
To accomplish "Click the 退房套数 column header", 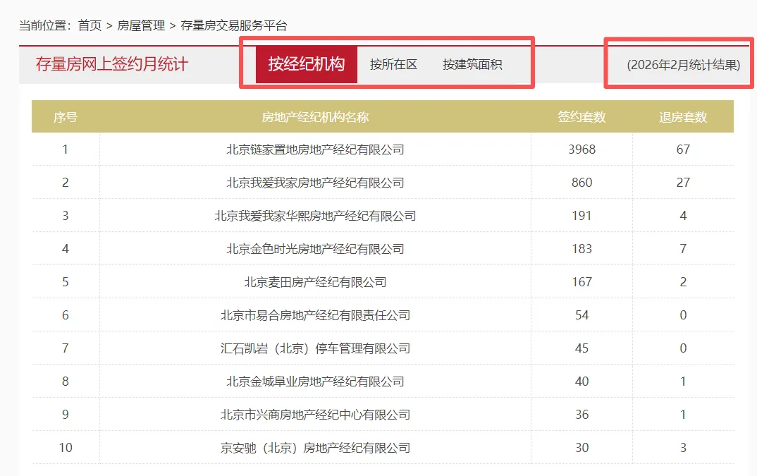I will 683,117.
